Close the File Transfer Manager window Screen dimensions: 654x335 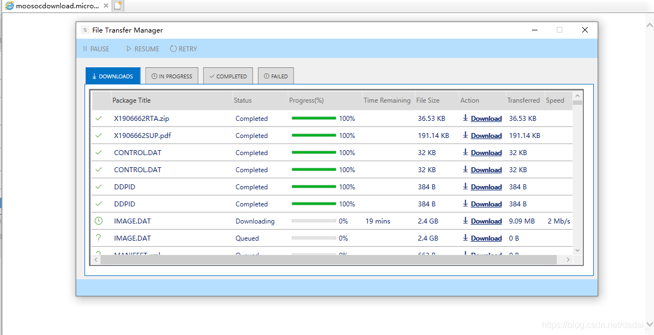click(585, 30)
